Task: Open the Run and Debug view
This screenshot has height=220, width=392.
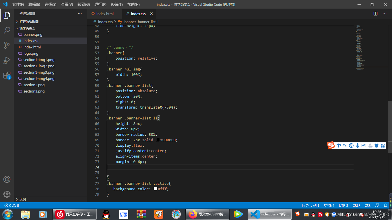Action: tap(7, 60)
